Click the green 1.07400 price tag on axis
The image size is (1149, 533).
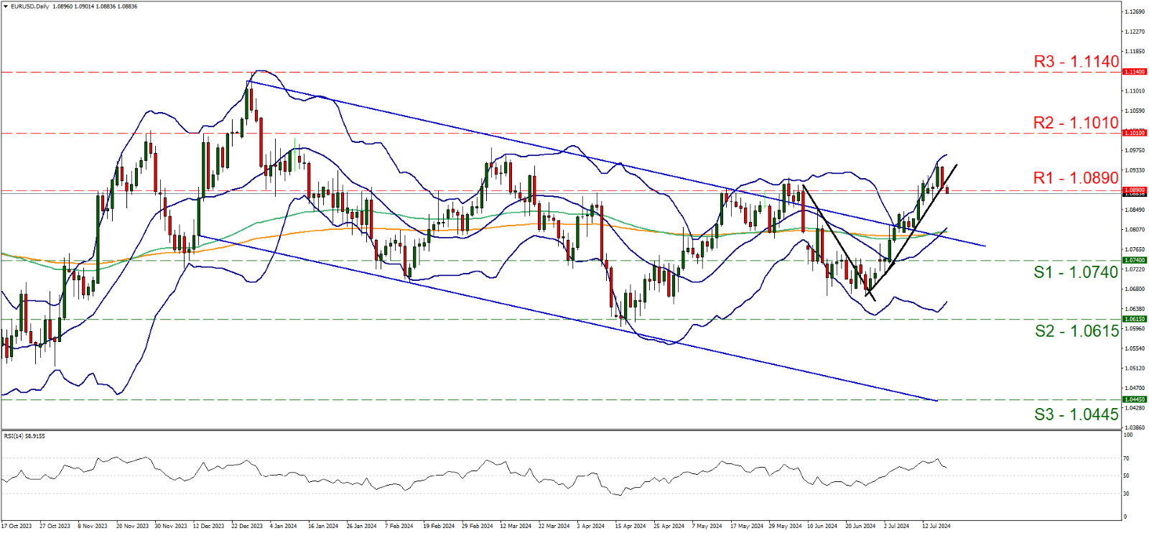[1135, 260]
